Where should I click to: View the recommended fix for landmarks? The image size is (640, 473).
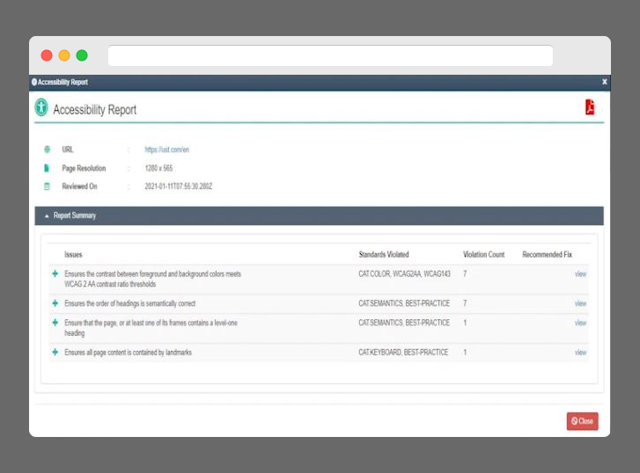click(x=580, y=353)
